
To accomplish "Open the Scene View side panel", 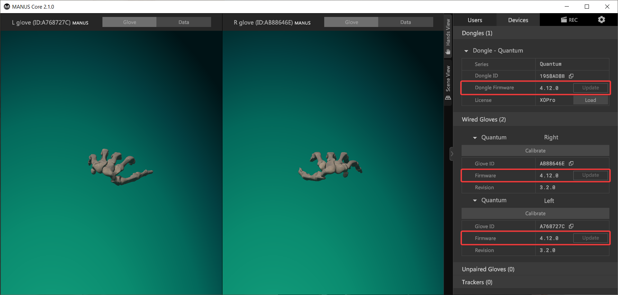I will pos(448,83).
